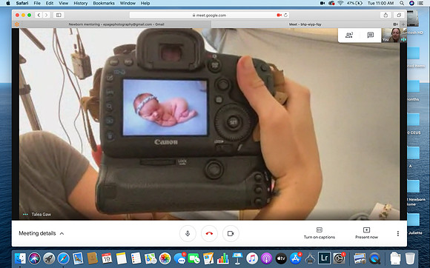430x268 pixels.
Task: Open the History menu
Action: 80,3
